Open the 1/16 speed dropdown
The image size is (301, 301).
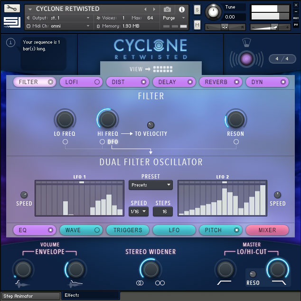click(x=139, y=211)
